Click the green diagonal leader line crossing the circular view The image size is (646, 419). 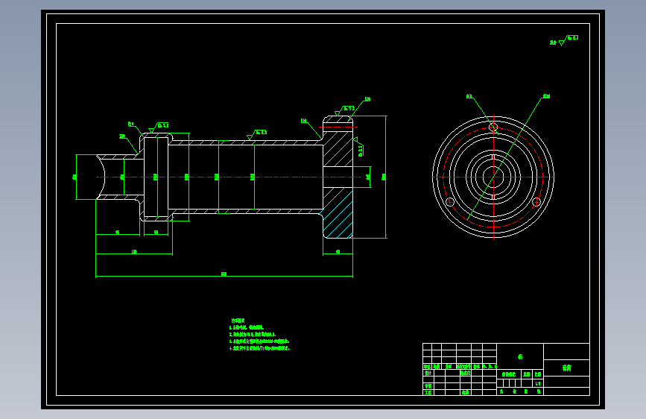[x=505, y=158]
